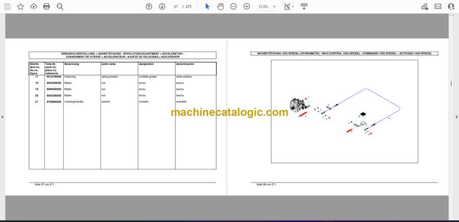This screenshot has width=459, height=222.
Task: Select the 'Federring' name cell
Action: (x=70, y=77)
